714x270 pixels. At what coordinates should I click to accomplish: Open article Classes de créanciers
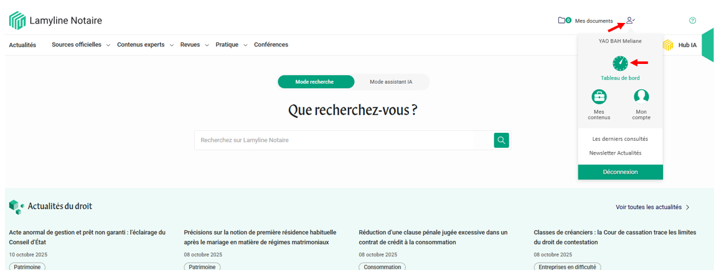pos(615,237)
